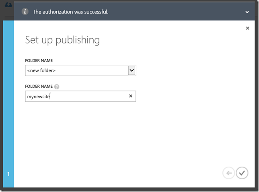Click the Set up publishing heading
The image size is (259, 192).
62,40
